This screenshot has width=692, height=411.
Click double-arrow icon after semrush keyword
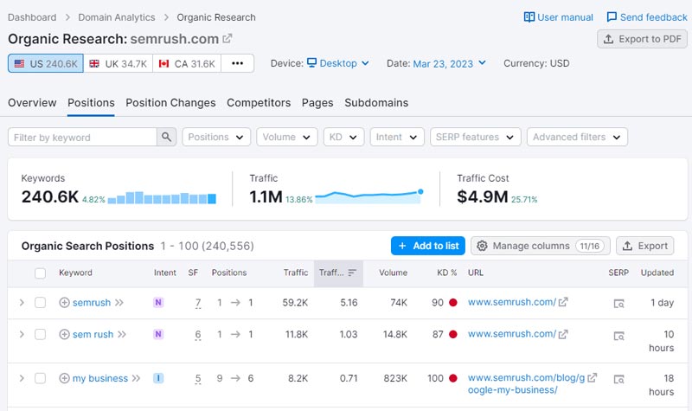119,302
